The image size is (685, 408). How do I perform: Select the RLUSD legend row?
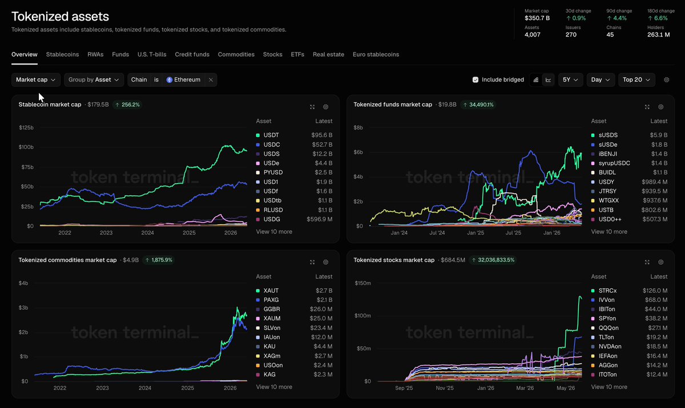click(x=294, y=209)
